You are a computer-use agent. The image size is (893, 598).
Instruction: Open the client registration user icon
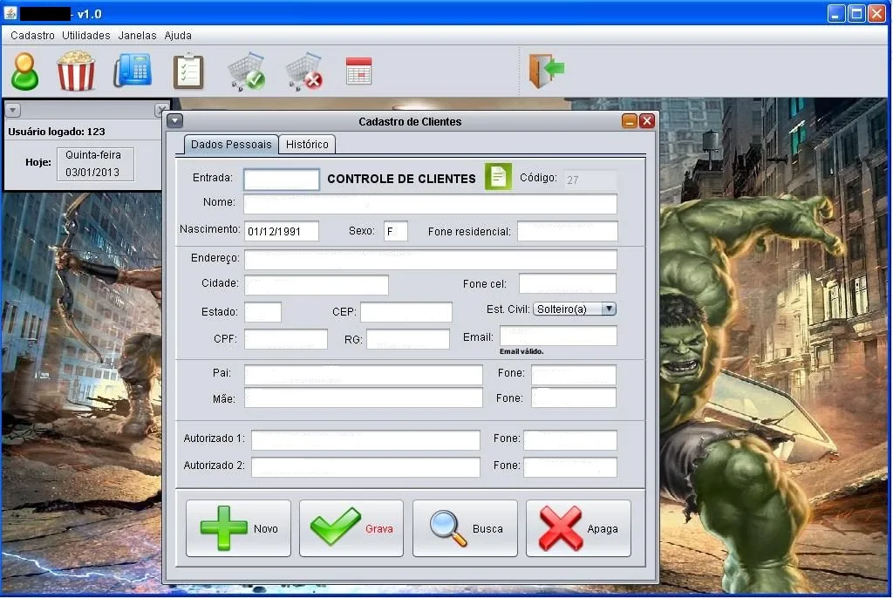click(25, 71)
